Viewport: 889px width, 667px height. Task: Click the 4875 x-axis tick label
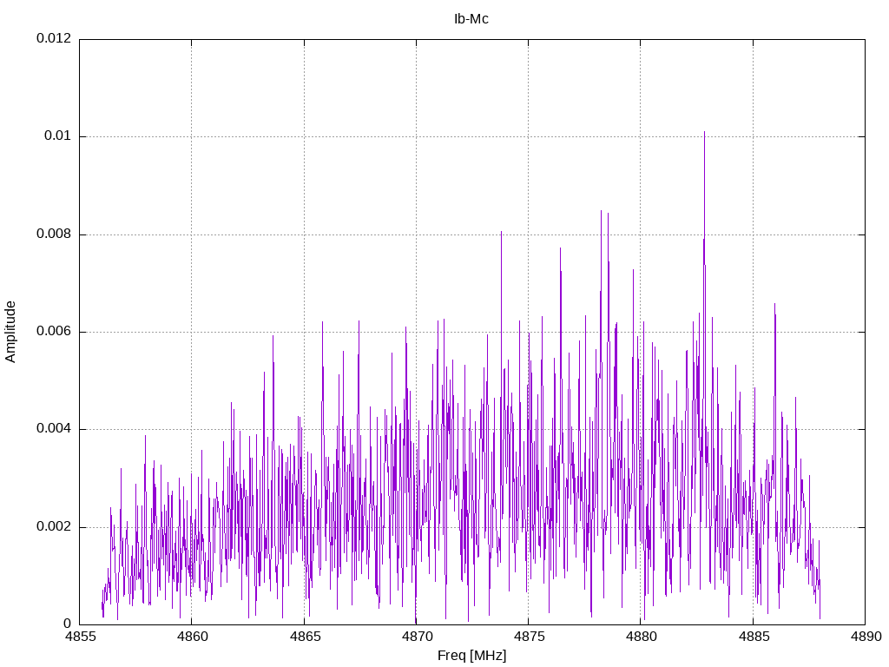pos(529,637)
